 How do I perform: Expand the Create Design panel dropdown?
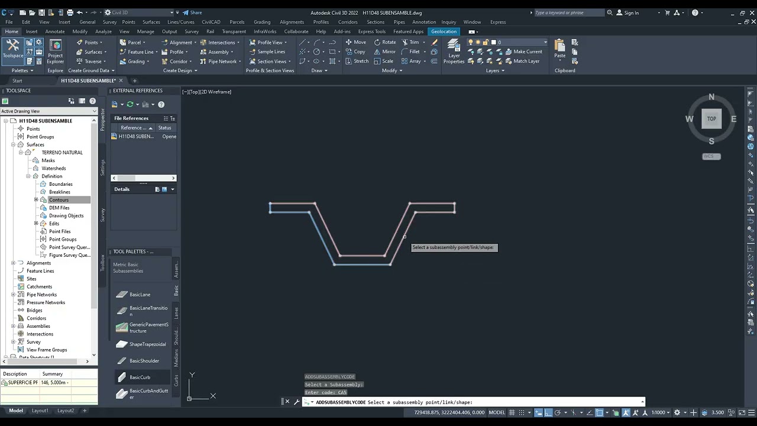pyautogui.click(x=180, y=70)
